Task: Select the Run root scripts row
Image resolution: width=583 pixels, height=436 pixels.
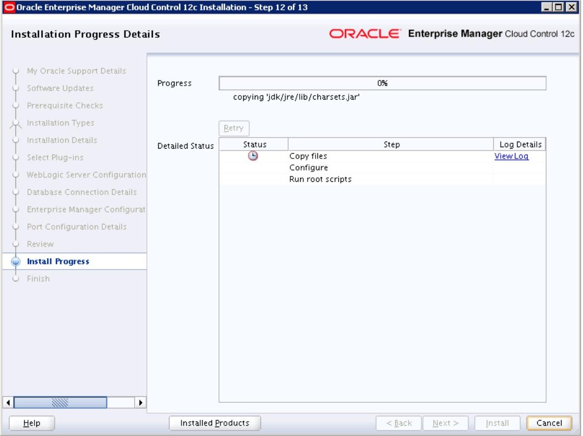Action: click(382, 179)
